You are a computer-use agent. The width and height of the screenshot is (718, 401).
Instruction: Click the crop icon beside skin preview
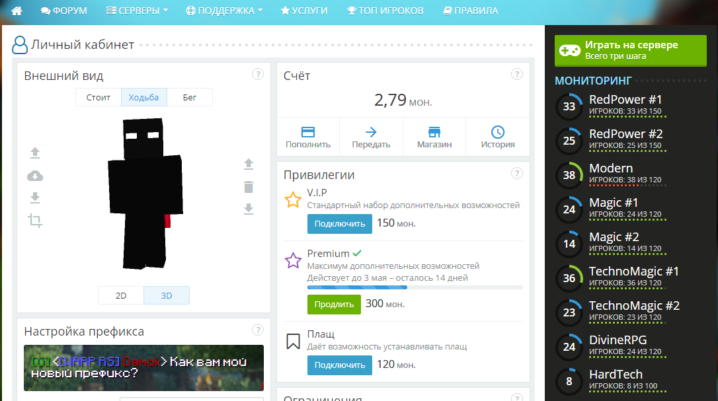pos(35,221)
